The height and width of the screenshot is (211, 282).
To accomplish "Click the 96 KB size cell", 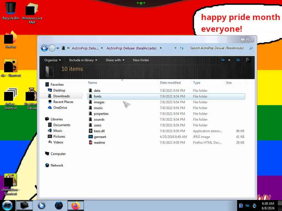I will 240,131.
